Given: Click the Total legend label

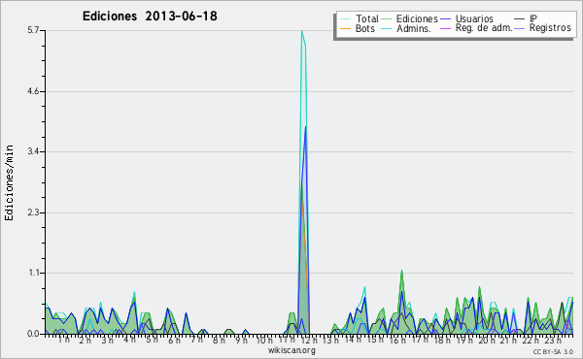Looking at the screenshot, I should (x=366, y=18).
